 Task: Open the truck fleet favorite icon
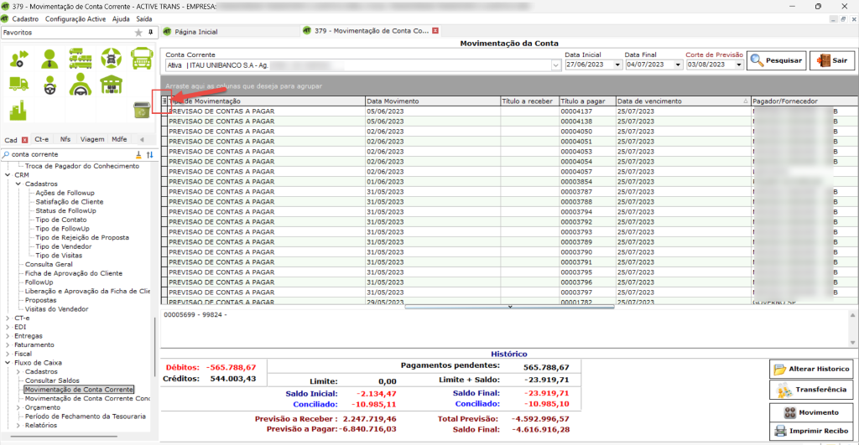pyautogui.click(x=81, y=59)
